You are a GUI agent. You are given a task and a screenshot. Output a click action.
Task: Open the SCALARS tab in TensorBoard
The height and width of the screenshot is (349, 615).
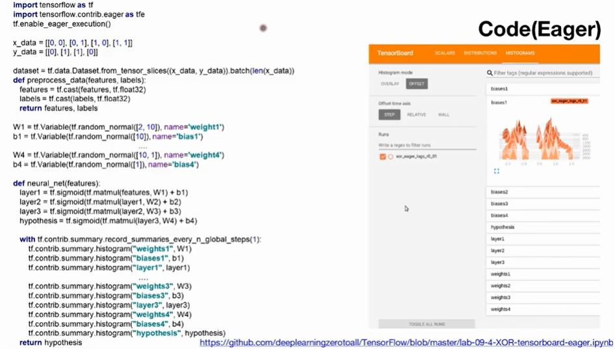445,53
